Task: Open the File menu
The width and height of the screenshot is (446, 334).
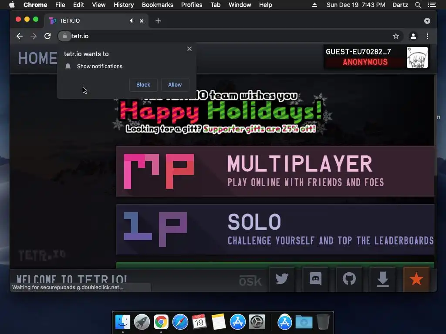Action: 60,5
